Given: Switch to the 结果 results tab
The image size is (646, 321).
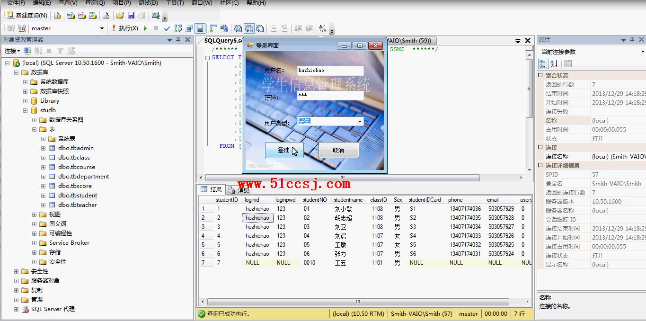Looking at the screenshot, I should (212, 189).
